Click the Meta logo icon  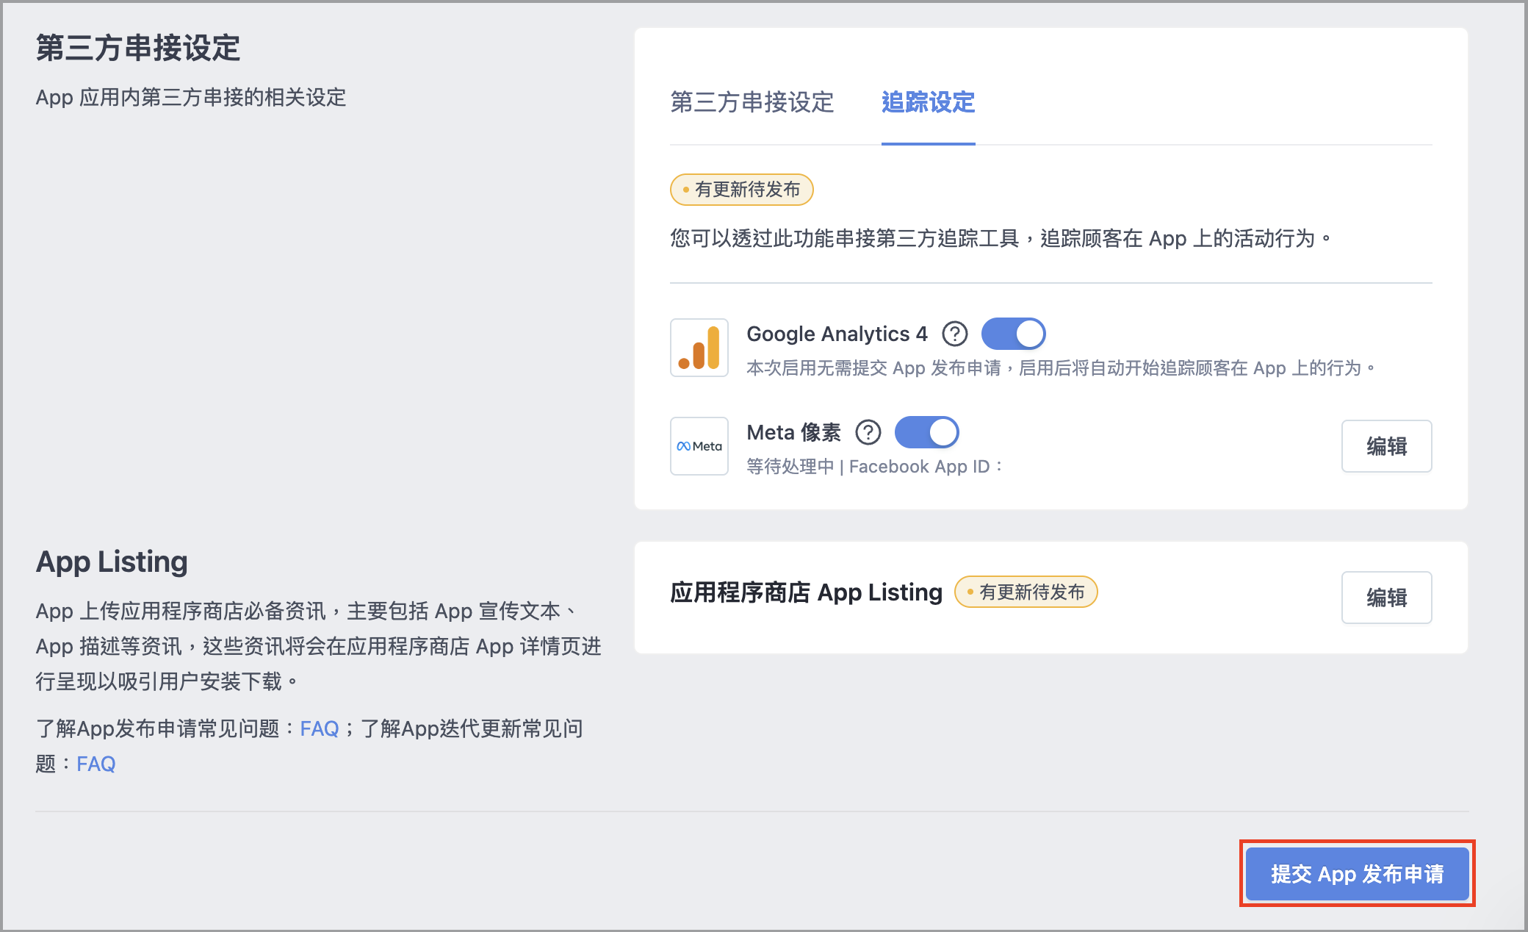[699, 446]
